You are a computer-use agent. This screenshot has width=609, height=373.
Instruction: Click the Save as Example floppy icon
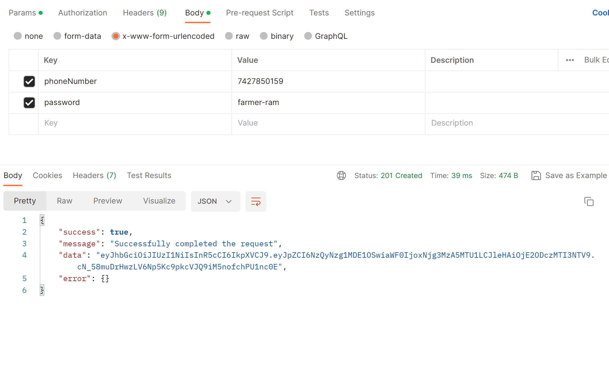tap(536, 176)
